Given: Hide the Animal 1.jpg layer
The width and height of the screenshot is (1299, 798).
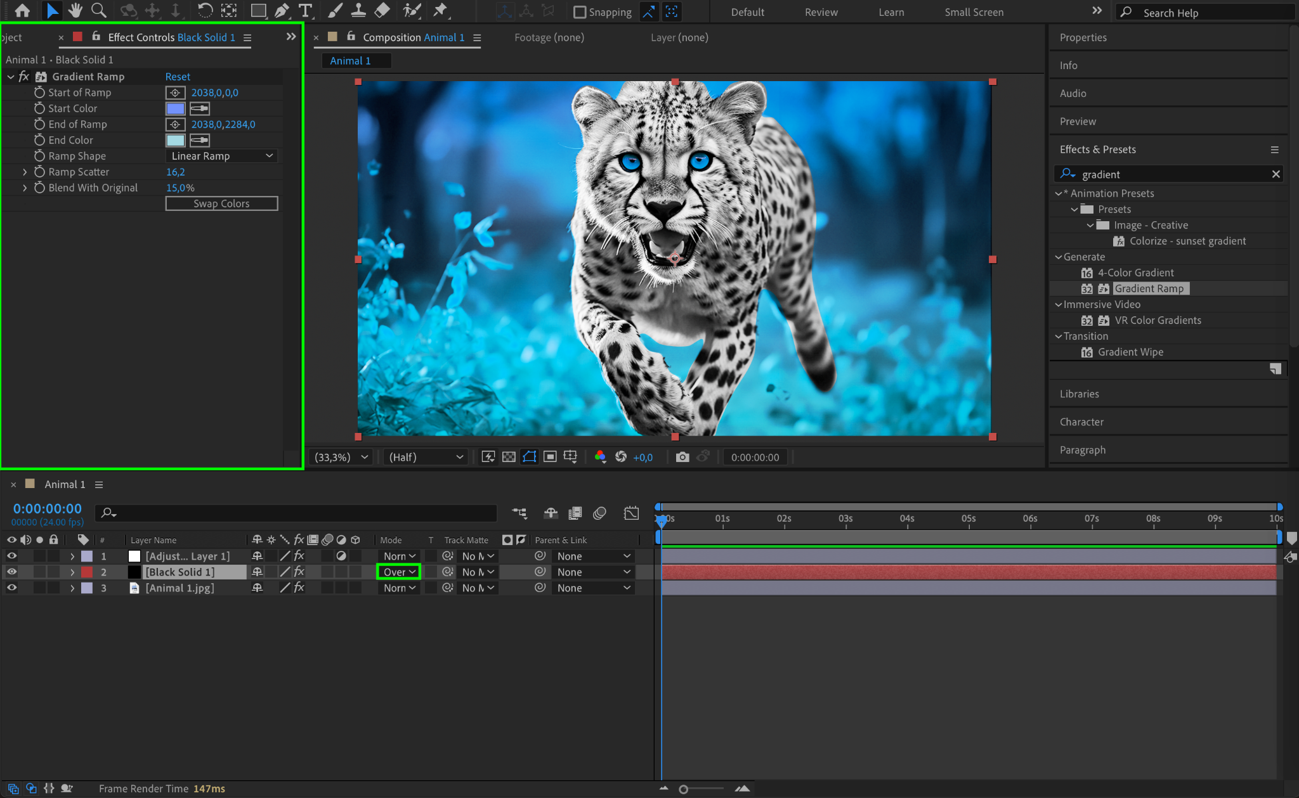Looking at the screenshot, I should click(11, 588).
